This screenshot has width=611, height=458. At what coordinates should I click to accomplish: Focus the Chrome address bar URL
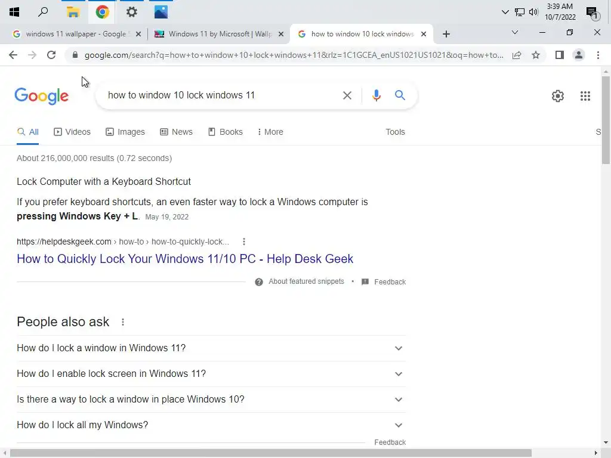click(294, 55)
